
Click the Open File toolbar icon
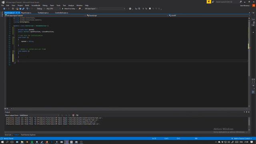17,9
